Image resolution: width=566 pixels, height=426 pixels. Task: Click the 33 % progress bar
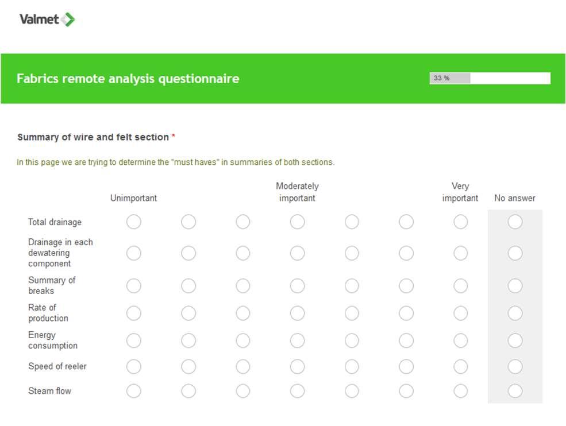[x=490, y=78]
